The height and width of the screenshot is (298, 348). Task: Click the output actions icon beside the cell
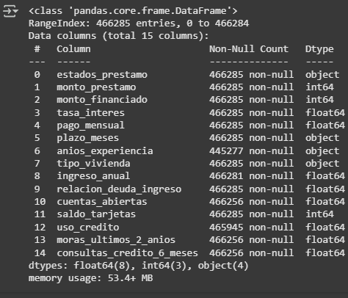(10, 11)
